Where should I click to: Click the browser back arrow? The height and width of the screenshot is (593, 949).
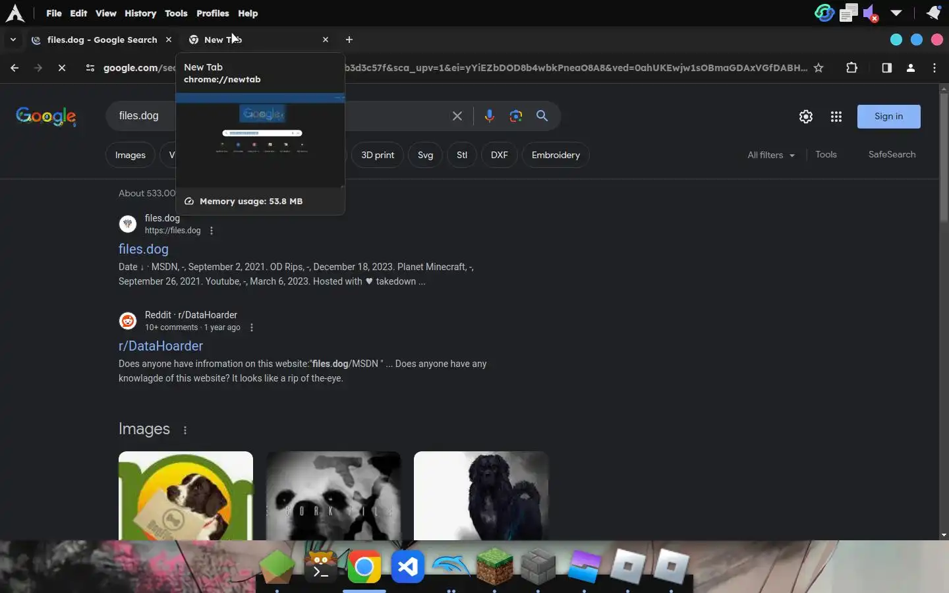[x=14, y=68]
